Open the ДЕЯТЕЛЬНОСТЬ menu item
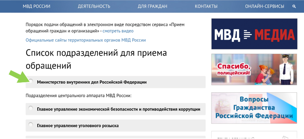Image resolution: width=304 pixels, height=139 pixels. click(x=94, y=6)
